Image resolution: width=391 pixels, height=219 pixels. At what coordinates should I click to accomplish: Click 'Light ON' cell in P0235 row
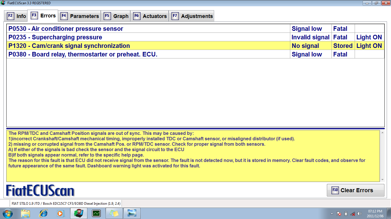tap(369, 37)
